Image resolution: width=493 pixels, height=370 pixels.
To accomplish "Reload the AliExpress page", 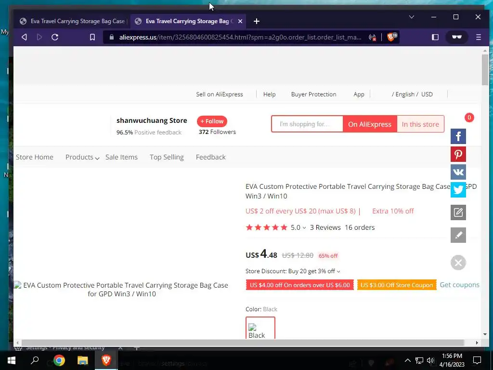I will coord(55,37).
